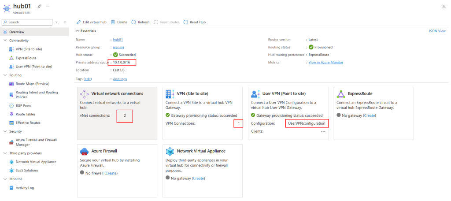451x201 pixels.
Task: Click Create link in ExpressRoute card
Action: click(x=370, y=115)
